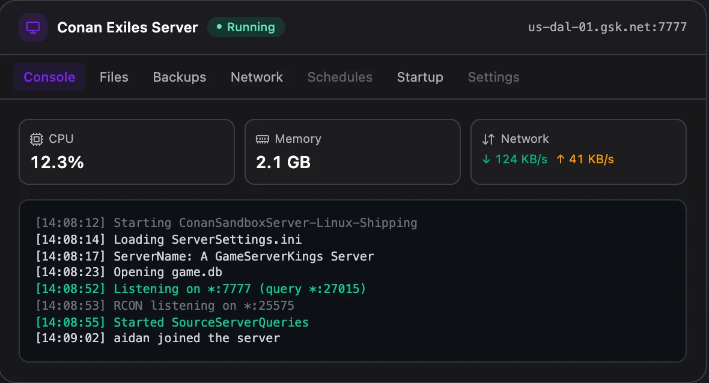Open the Startup tab

pyautogui.click(x=420, y=77)
